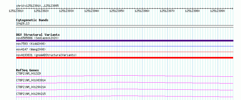
Task: Click the magenta CTBP2|NM_001290214 gene line
Action: click(125, 89)
